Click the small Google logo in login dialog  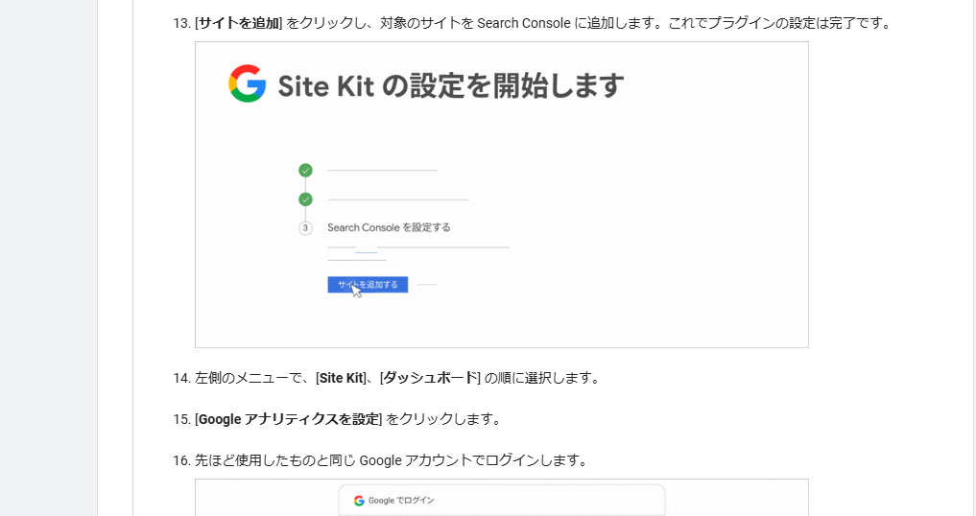pos(359,501)
